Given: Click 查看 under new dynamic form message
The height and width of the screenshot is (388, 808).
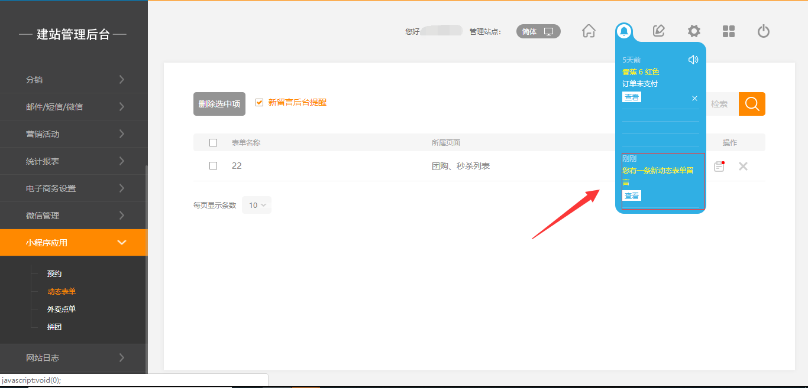Looking at the screenshot, I should [x=632, y=196].
